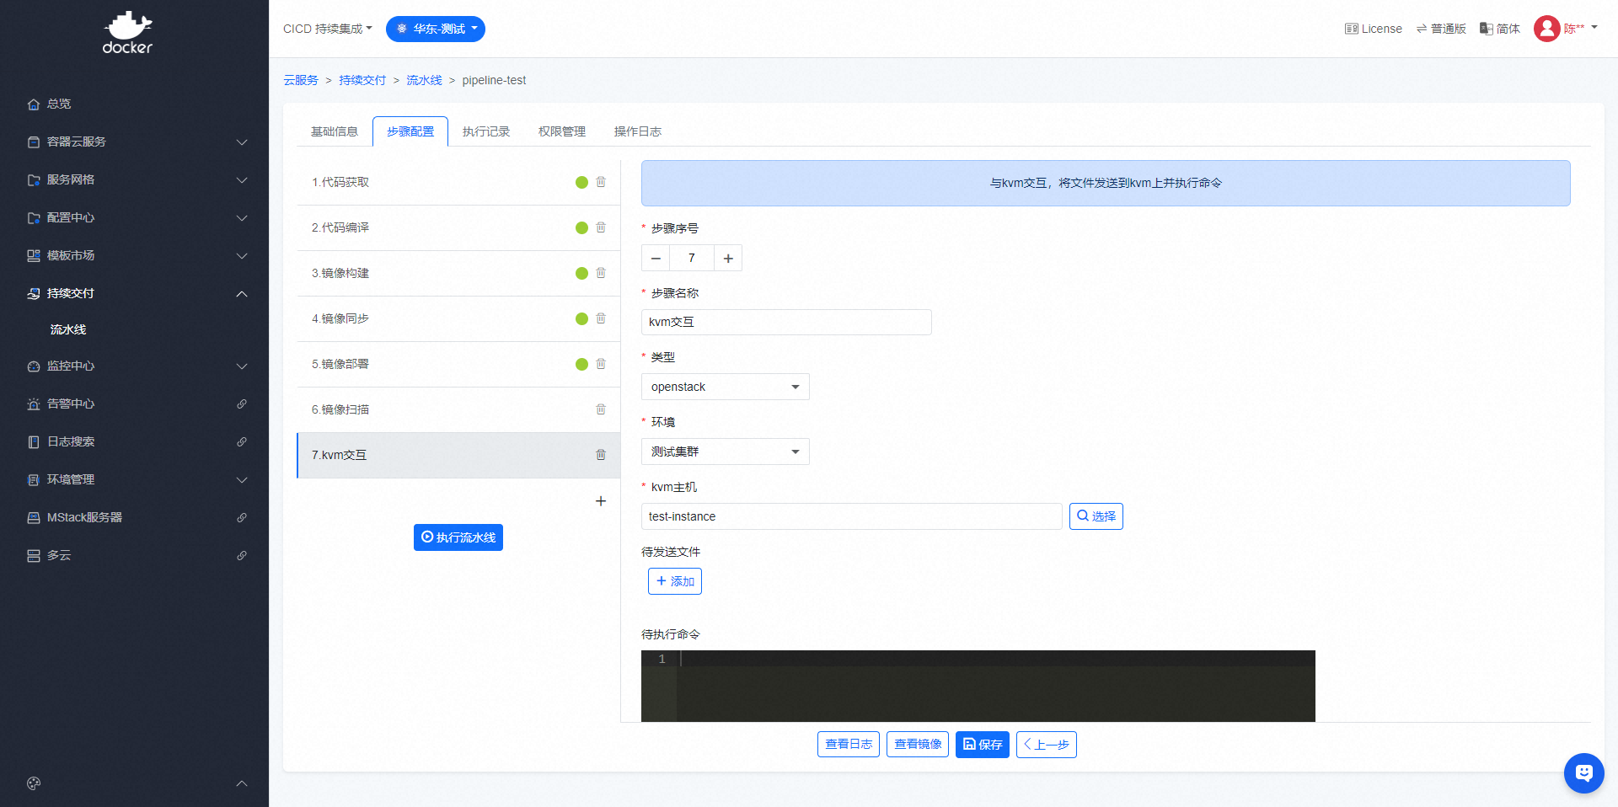The image size is (1618, 807).
Task: Select the 3.镜像构建 step
Action: coord(421,273)
